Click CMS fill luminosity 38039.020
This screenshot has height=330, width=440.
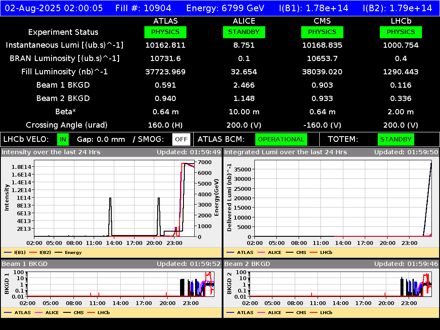[322, 72]
